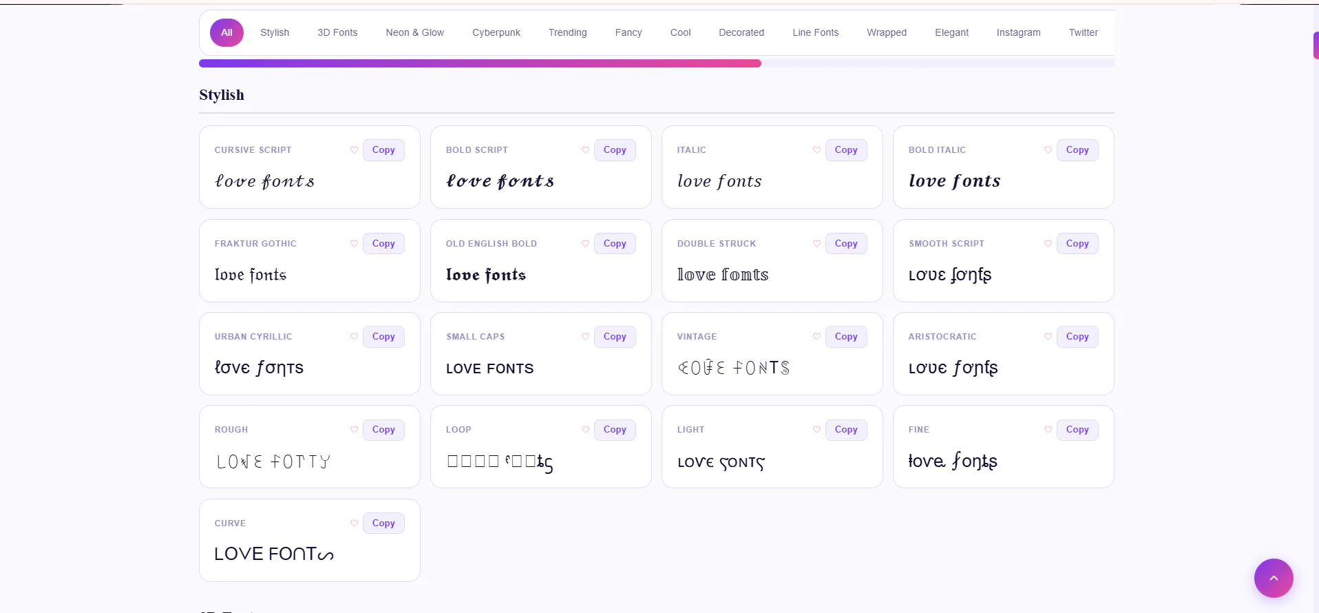
Task: Like the Bold Italic font style
Action: 1048,150
